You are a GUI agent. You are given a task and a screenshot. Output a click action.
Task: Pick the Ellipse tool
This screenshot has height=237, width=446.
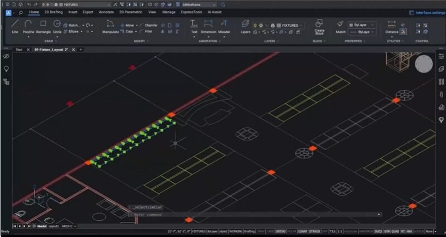pyautogui.click(x=71, y=32)
